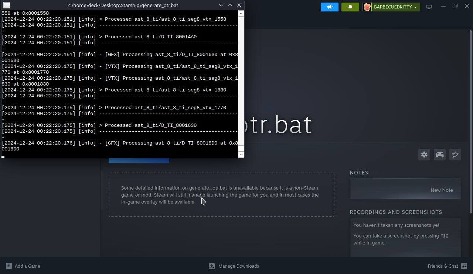Click the console scrollbar up arrow
Image resolution: width=473 pixels, height=274 pixels.
click(x=241, y=14)
